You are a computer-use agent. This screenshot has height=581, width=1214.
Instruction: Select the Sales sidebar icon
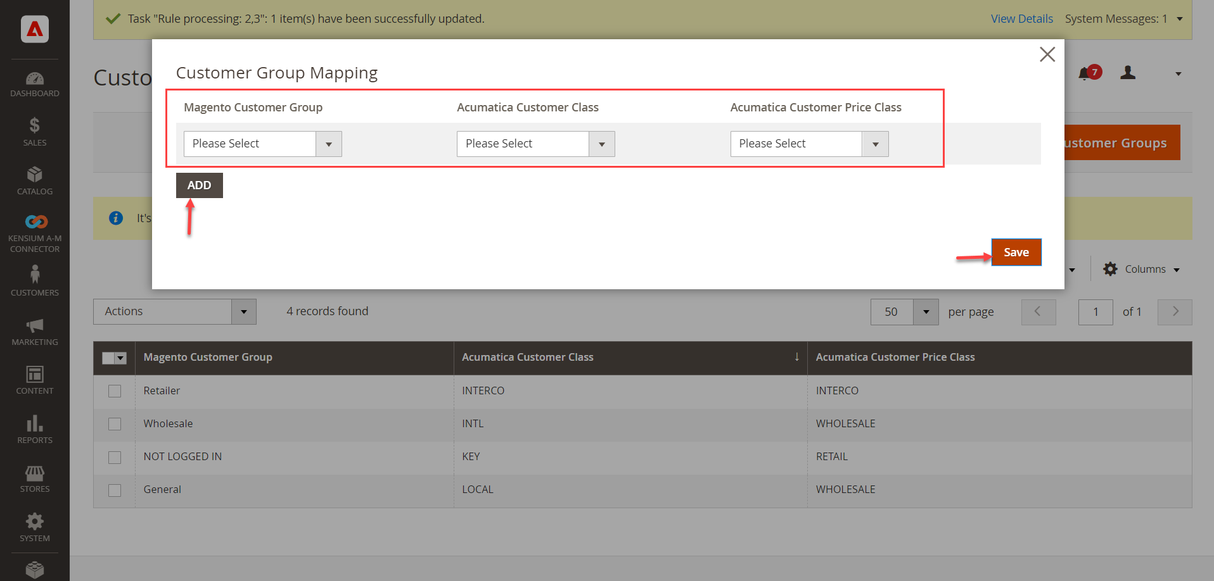34,132
